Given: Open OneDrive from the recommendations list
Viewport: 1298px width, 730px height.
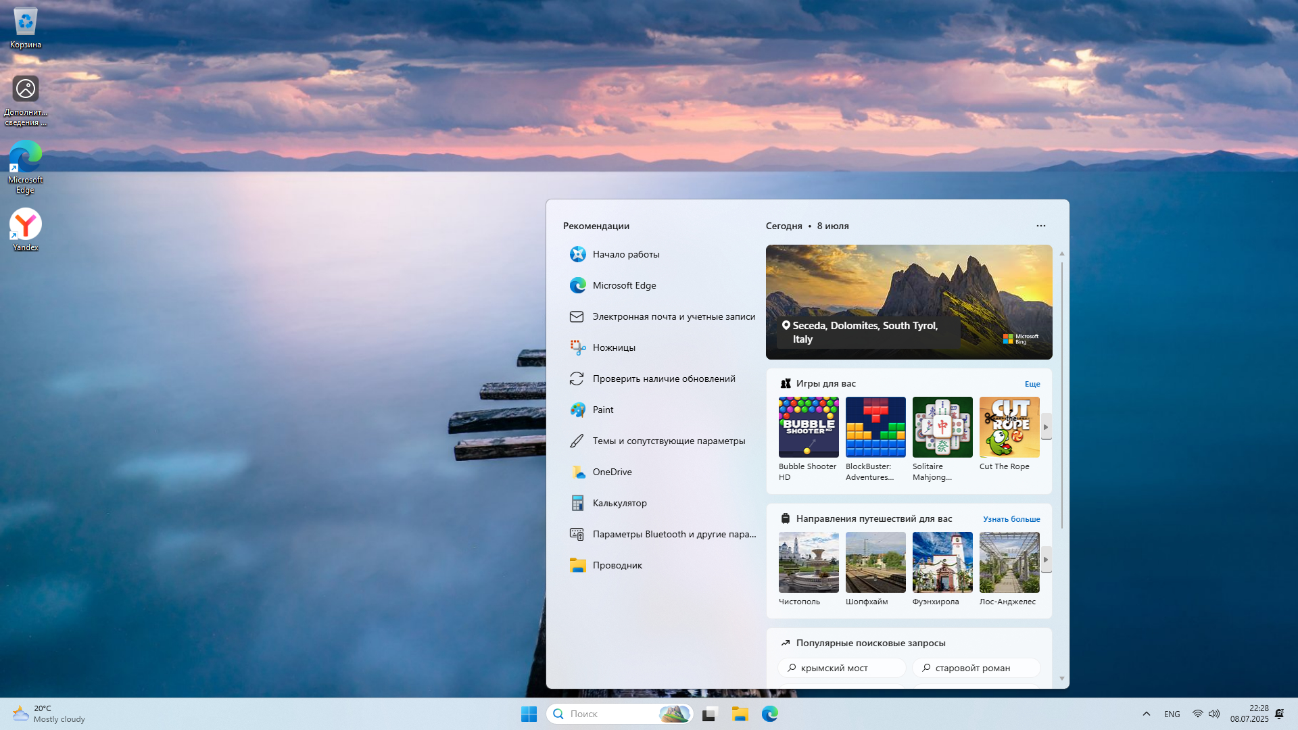Looking at the screenshot, I should pos(612,472).
